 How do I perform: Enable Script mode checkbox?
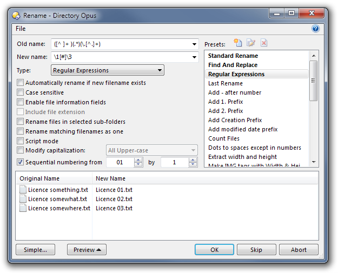click(x=20, y=141)
